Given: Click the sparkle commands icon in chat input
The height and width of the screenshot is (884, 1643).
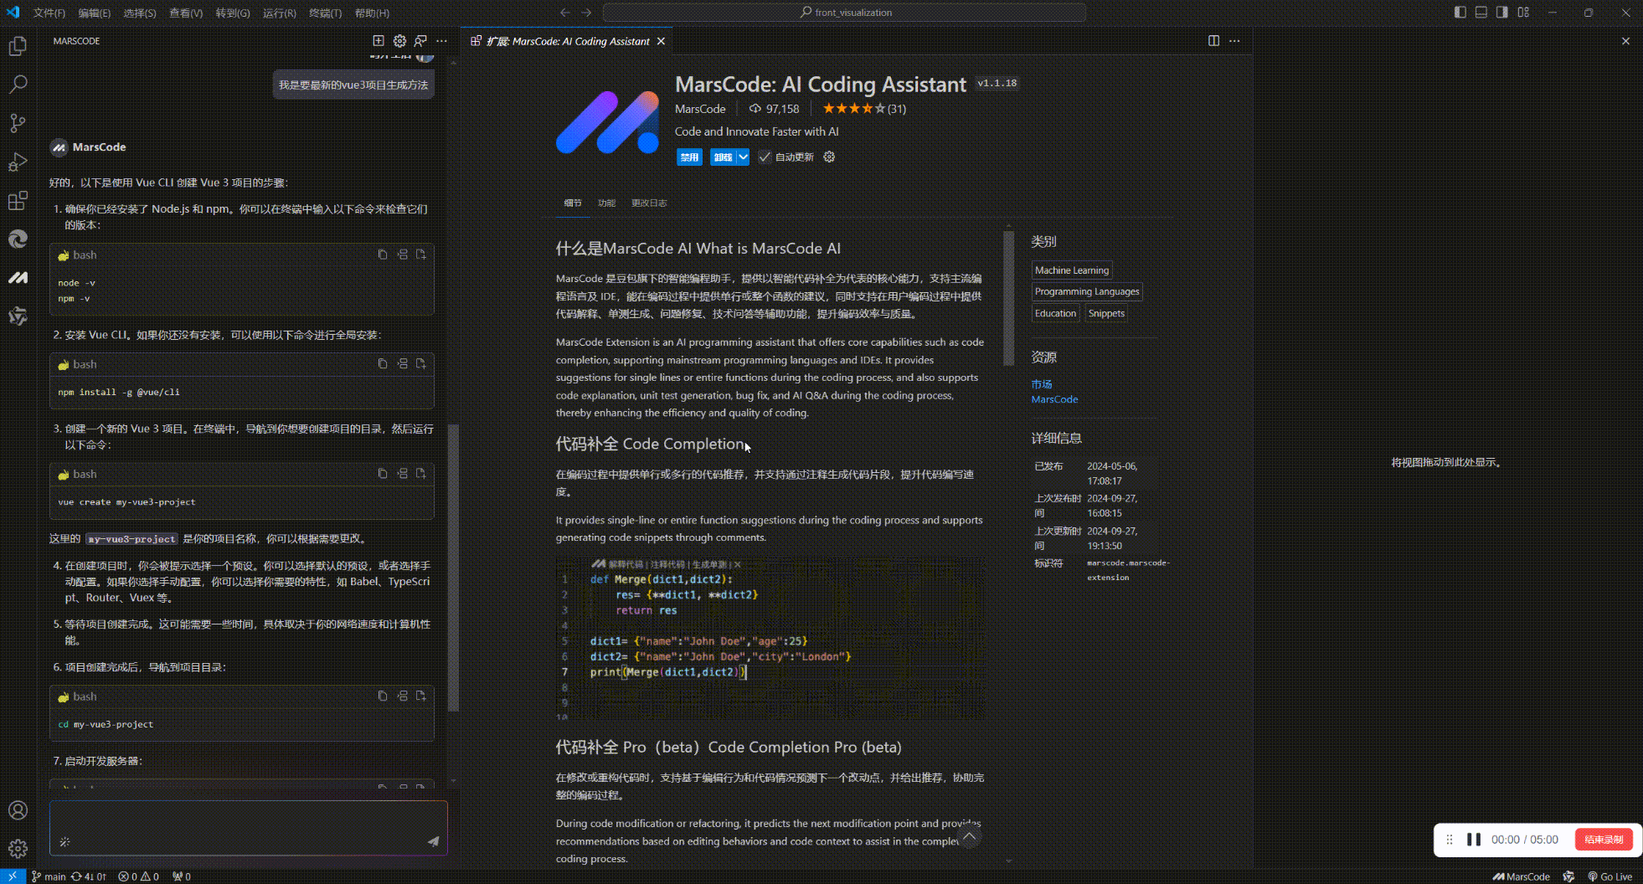Looking at the screenshot, I should tap(65, 841).
